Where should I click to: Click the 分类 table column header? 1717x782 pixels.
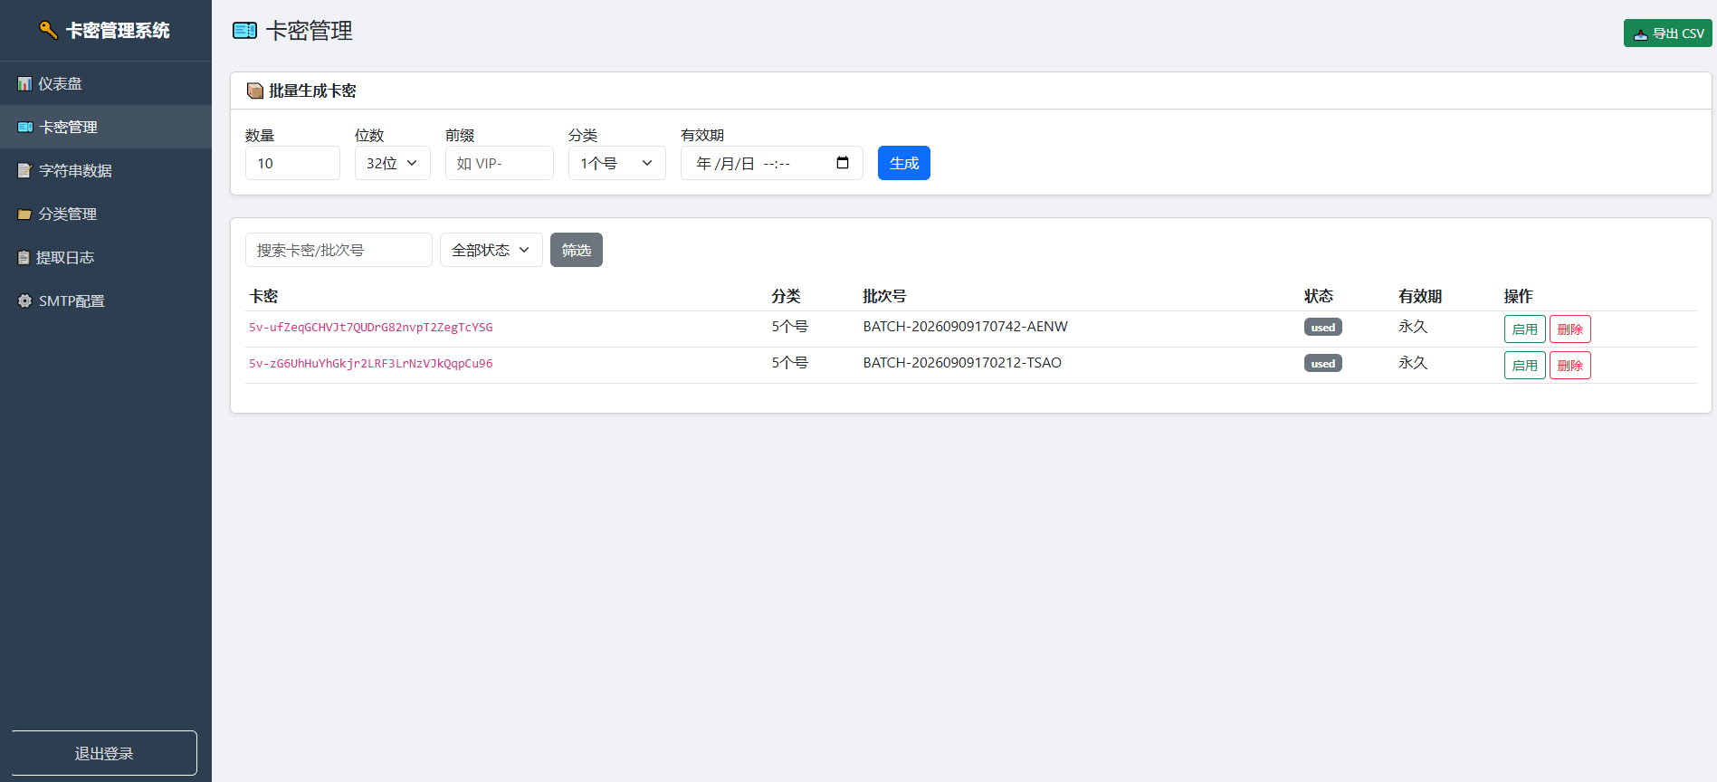tap(786, 296)
